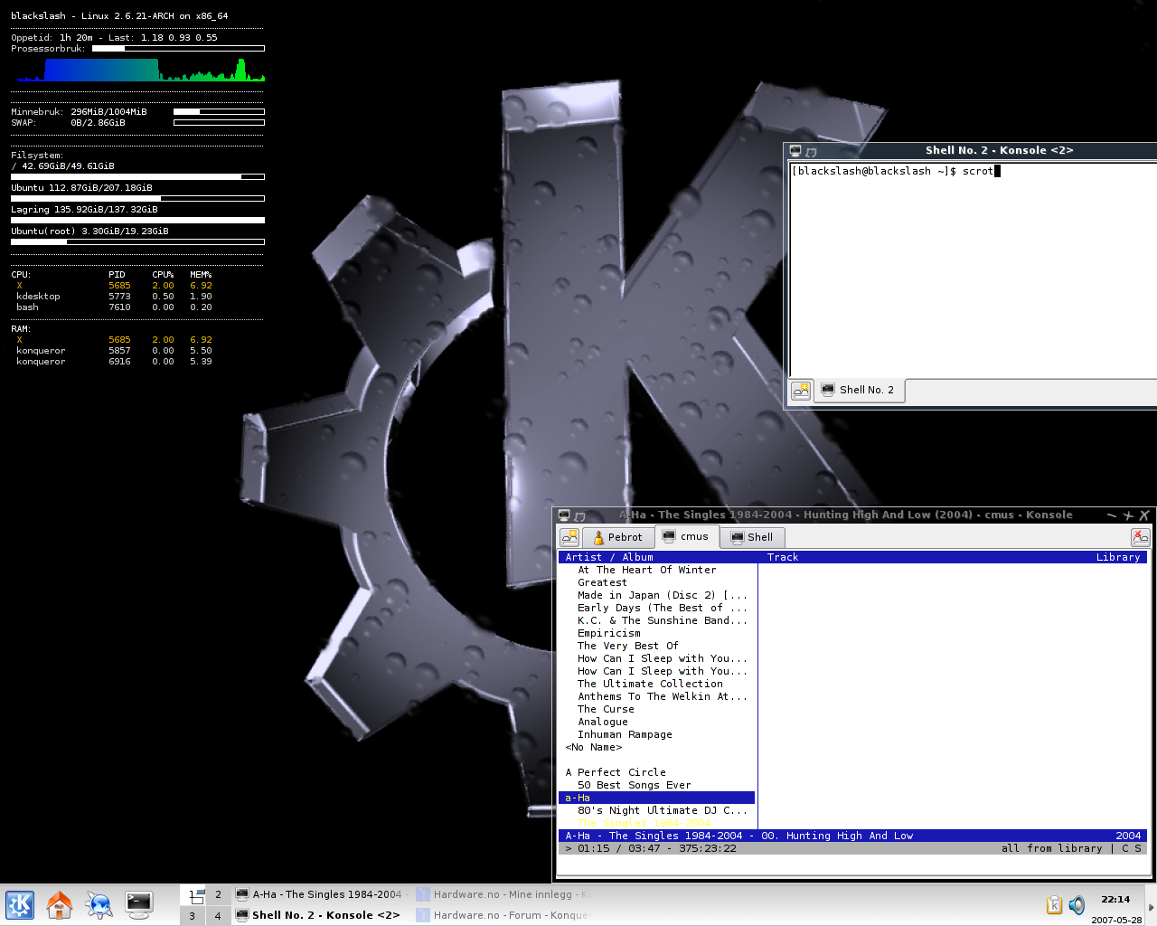The width and height of the screenshot is (1157, 926).
Task: Maximize the cmus Konsole window
Action: pos(1128,515)
